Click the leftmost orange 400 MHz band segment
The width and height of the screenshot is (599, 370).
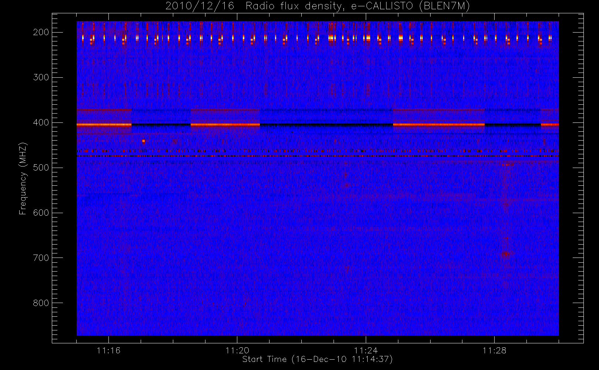pyautogui.click(x=104, y=125)
